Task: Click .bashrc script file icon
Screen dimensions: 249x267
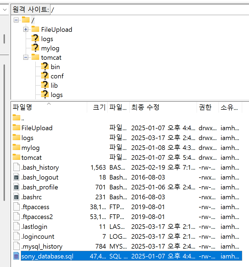Action: 16,197
